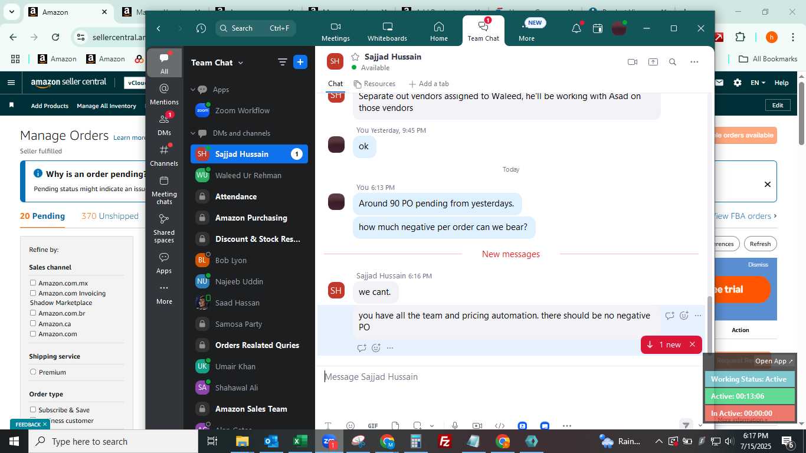Click the back arrow in Zoom header
The height and width of the screenshot is (453, 806).
click(x=158, y=28)
